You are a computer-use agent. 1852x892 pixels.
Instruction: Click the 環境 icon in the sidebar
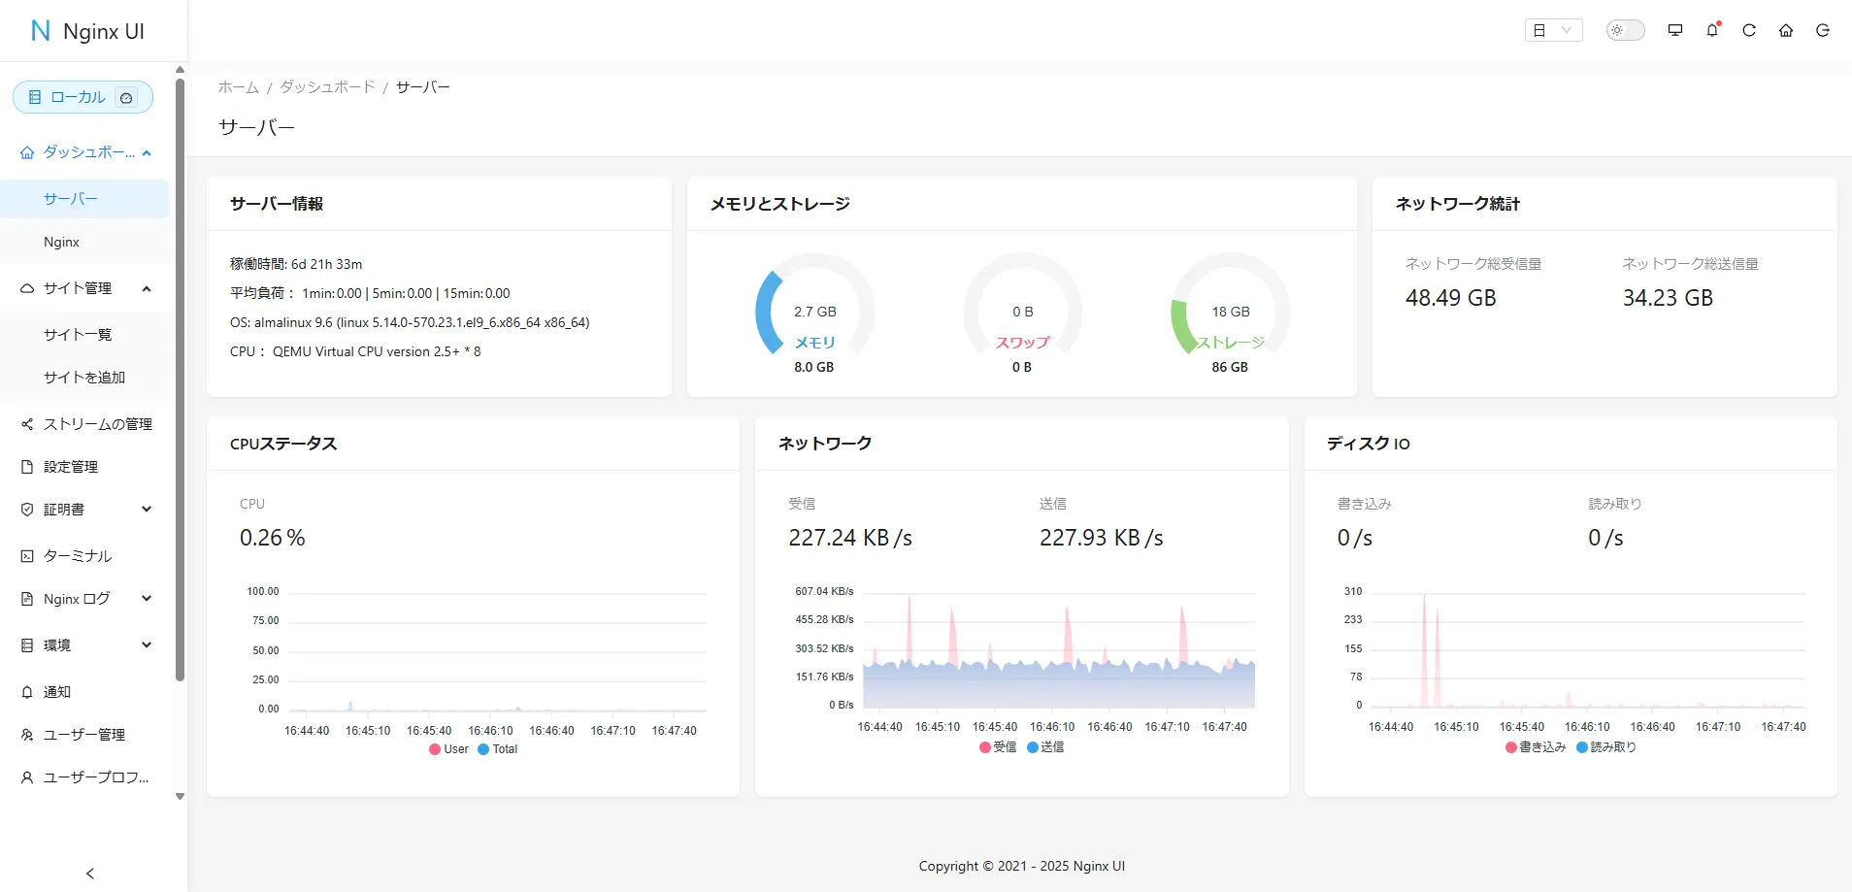[27, 645]
